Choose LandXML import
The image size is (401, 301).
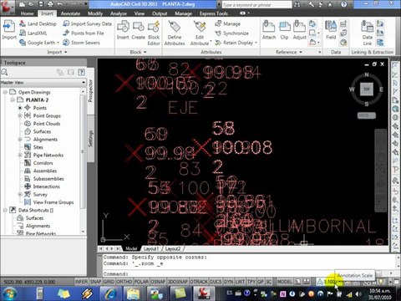click(33, 33)
